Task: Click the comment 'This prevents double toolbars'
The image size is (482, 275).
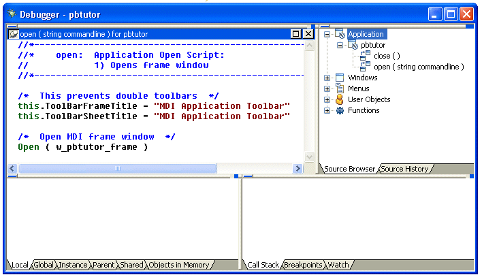Action: [118, 96]
